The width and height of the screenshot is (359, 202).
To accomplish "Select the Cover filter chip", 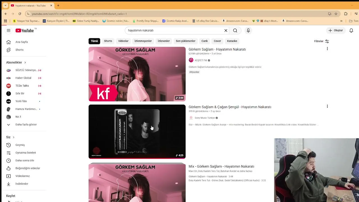I will tap(217, 41).
